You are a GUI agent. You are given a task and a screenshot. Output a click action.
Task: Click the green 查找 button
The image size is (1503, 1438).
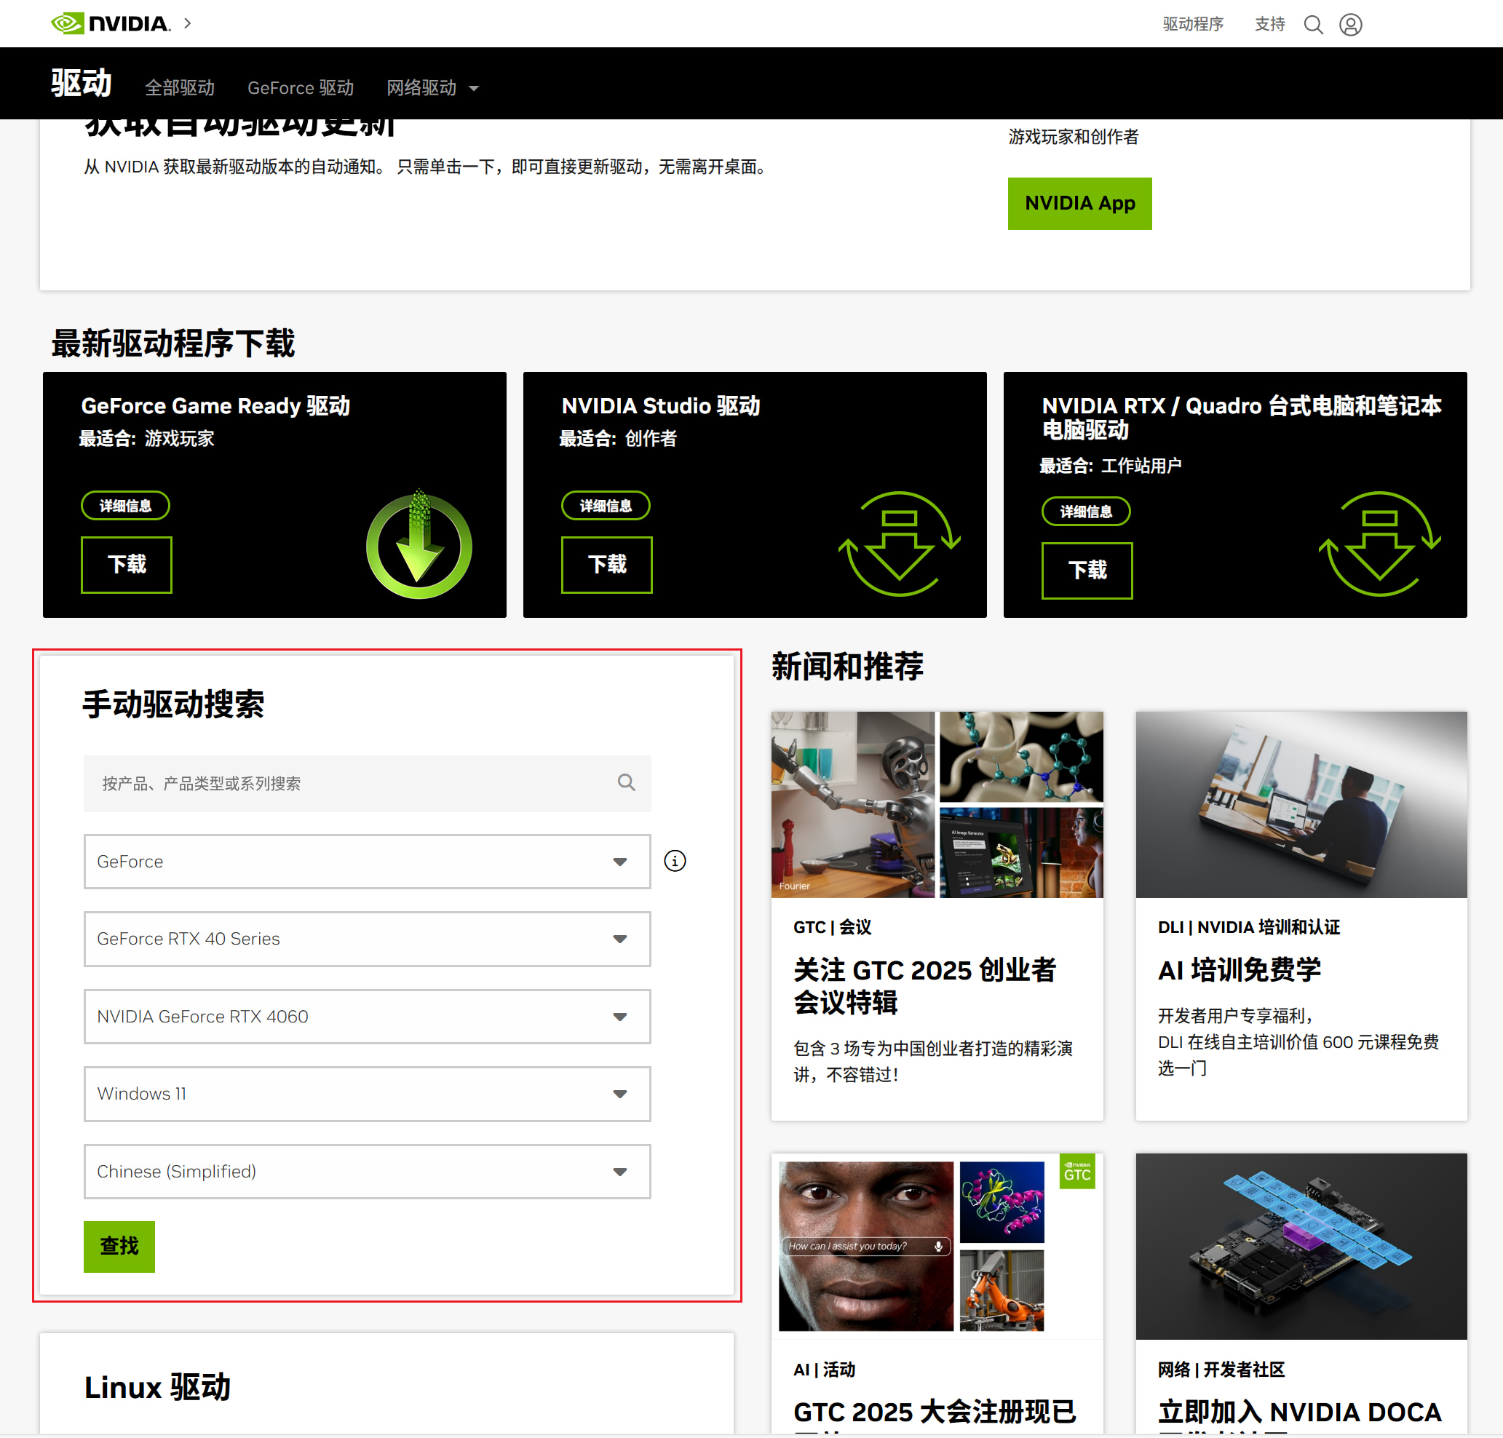click(119, 1247)
